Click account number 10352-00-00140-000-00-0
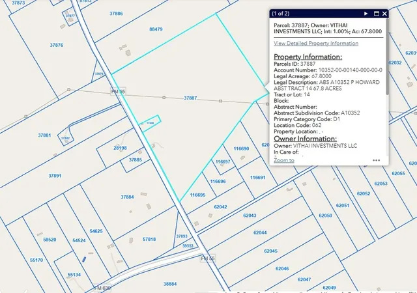Viewport: 417px width, 293px height. [x=351, y=70]
